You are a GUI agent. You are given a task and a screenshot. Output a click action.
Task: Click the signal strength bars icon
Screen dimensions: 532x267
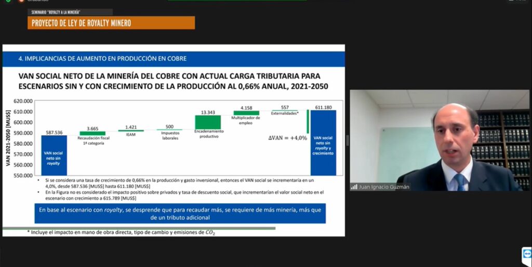pos(354,187)
